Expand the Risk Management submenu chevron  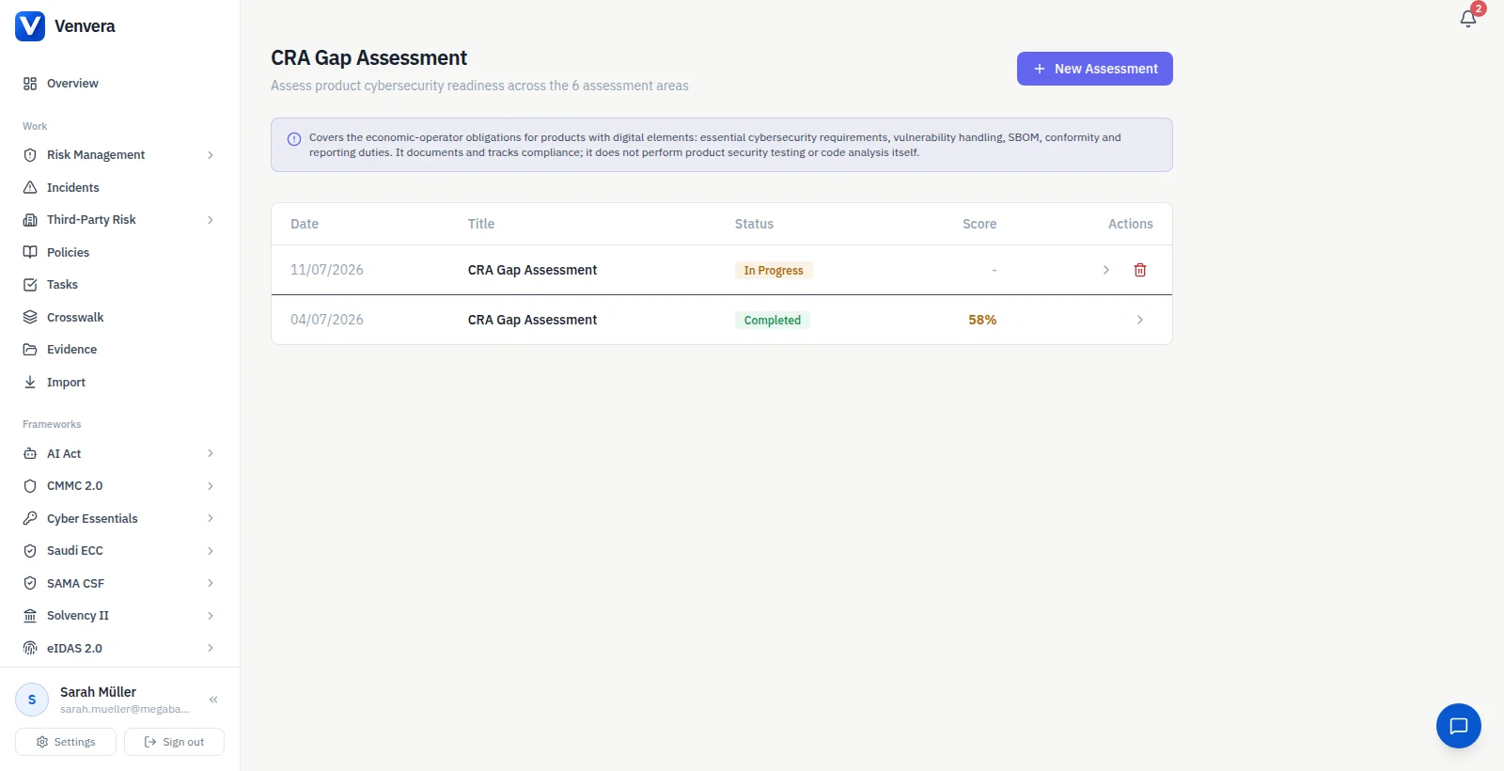pyautogui.click(x=211, y=155)
